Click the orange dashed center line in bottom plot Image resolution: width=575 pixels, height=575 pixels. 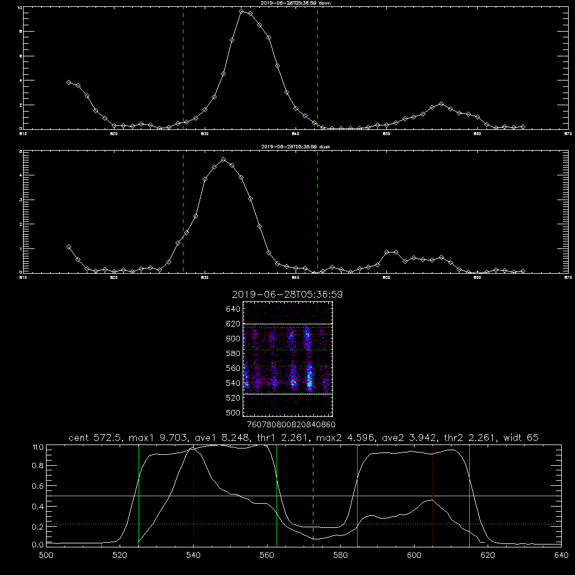coord(313,495)
